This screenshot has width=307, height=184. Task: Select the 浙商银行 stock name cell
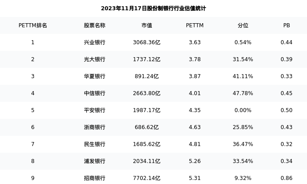pos(94,127)
